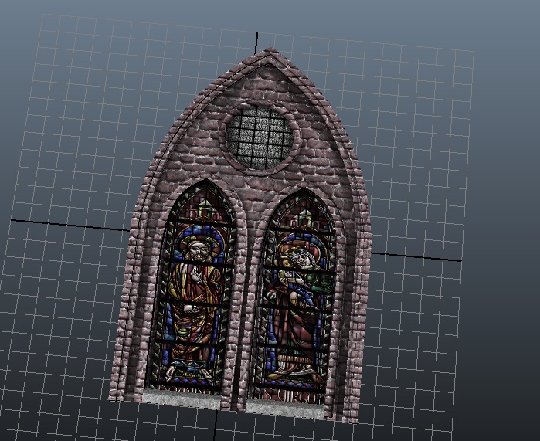Click the grey stone sill under right window
This screenshot has height=441, width=540.
pyautogui.click(x=285, y=409)
